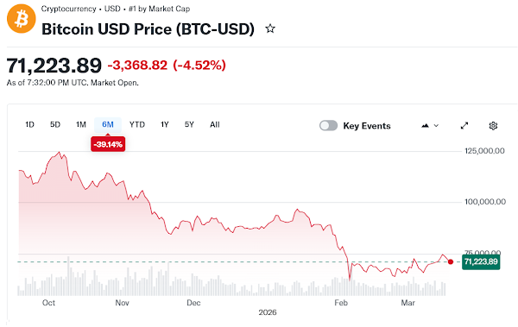Image resolution: width=518 pixels, height=327 pixels.
Task: Choose the YTD range
Action: [x=137, y=124]
